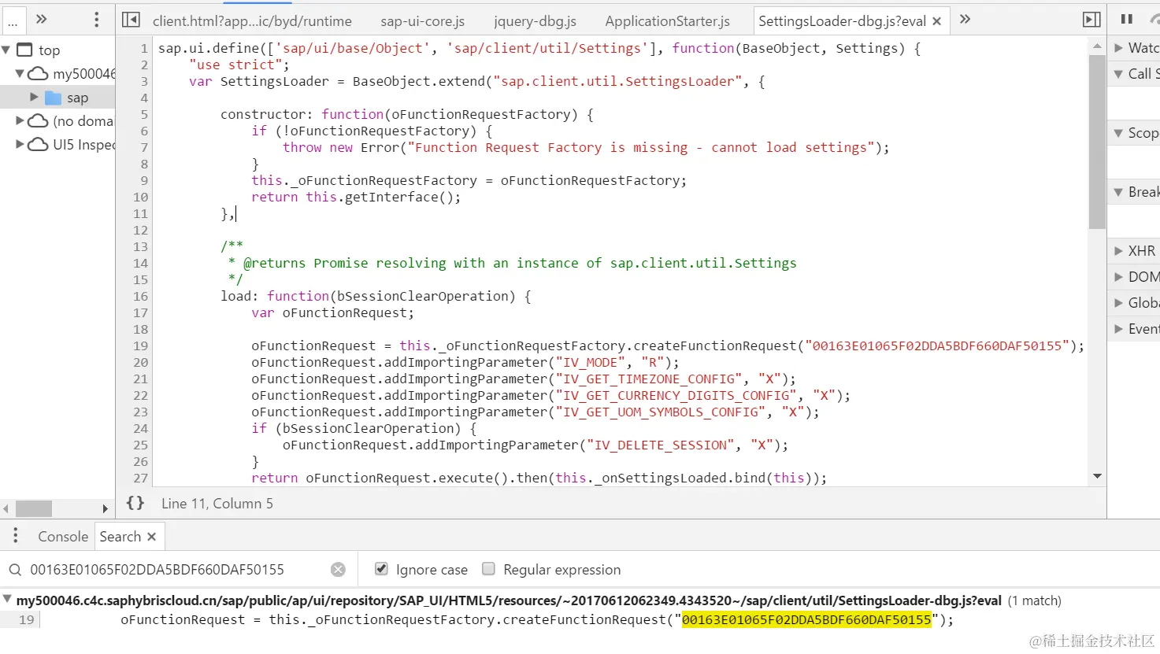Expand DOM breakpoints pane
Screen dimensions: 1160x654
click(x=1118, y=277)
